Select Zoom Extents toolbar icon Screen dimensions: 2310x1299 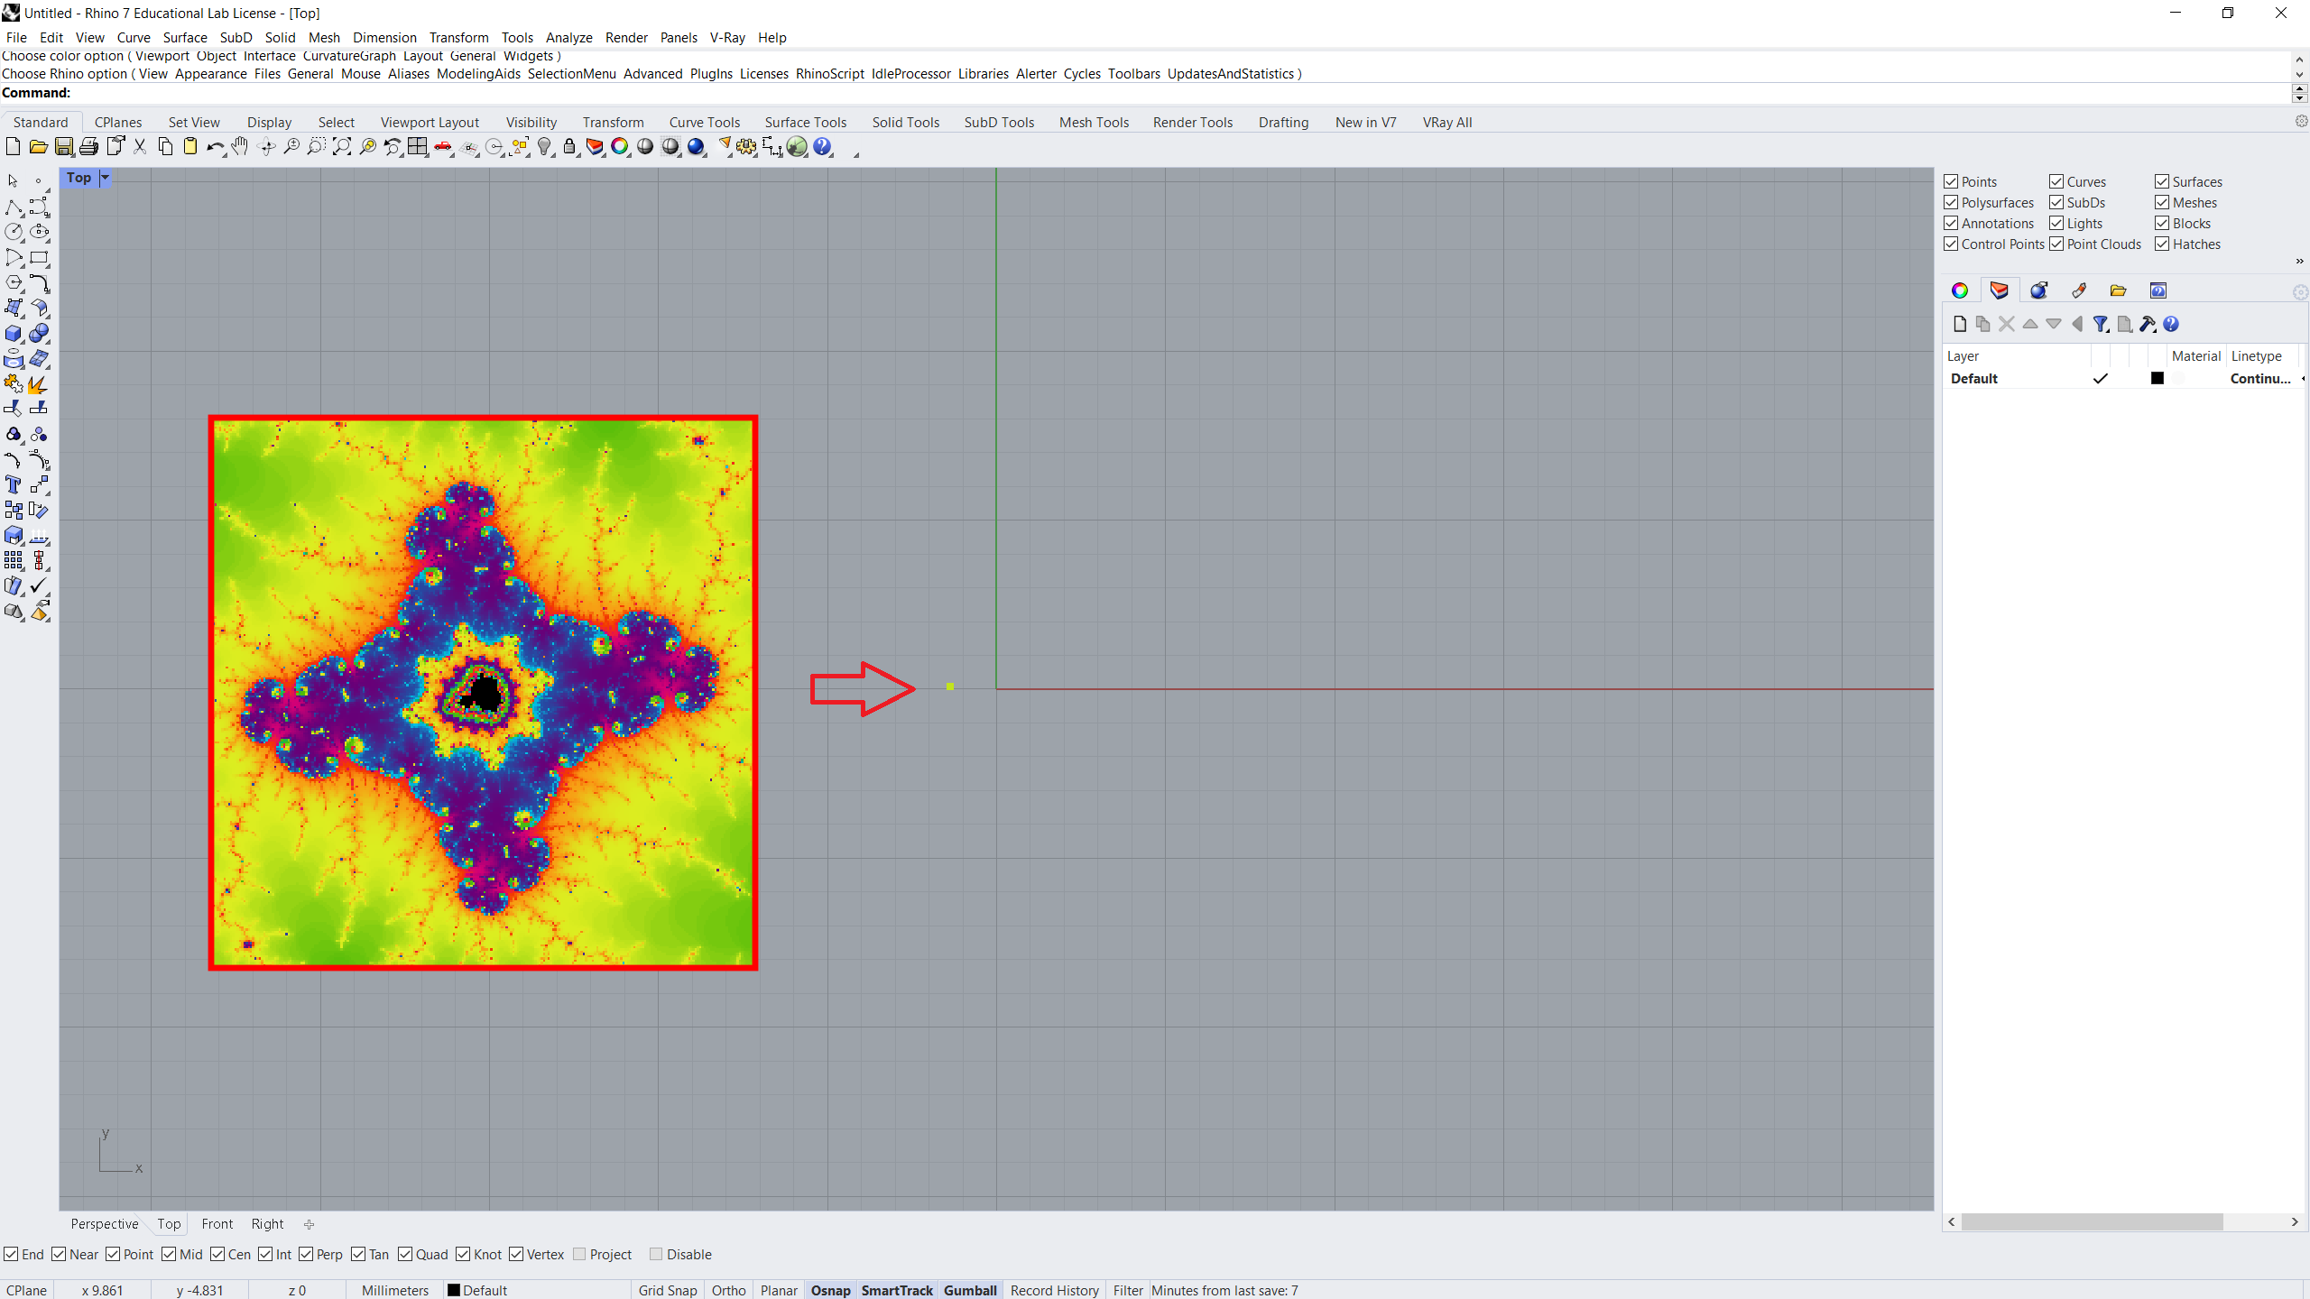click(x=342, y=146)
